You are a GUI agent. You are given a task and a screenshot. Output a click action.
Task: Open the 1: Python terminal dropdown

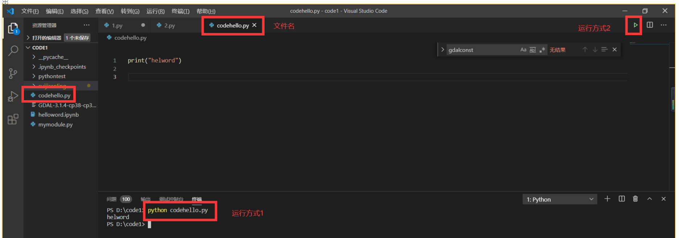click(560, 199)
